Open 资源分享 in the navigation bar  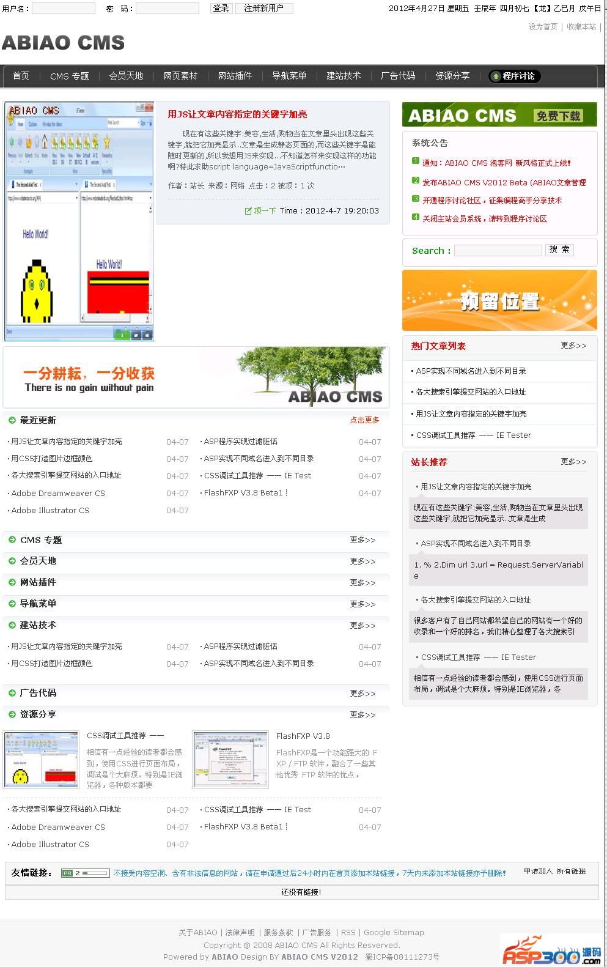click(452, 76)
